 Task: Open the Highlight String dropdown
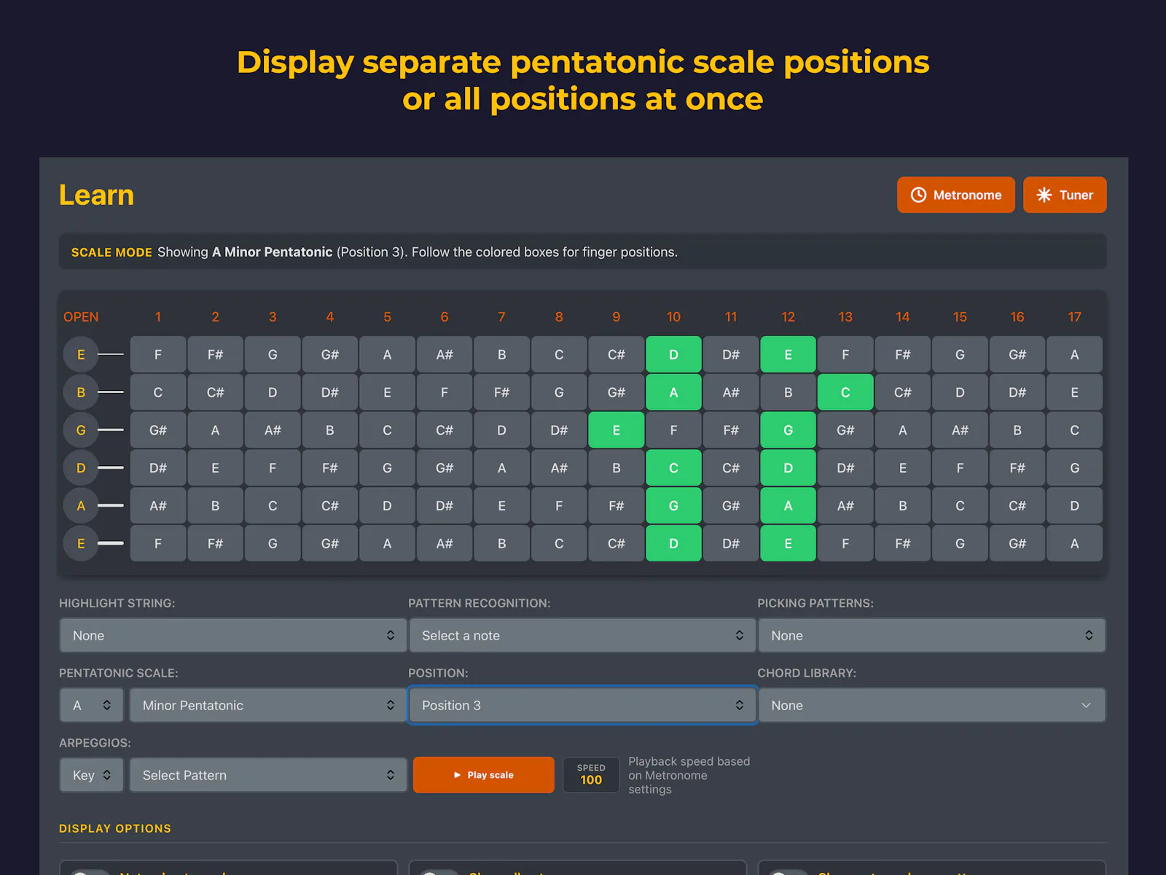(232, 635)
